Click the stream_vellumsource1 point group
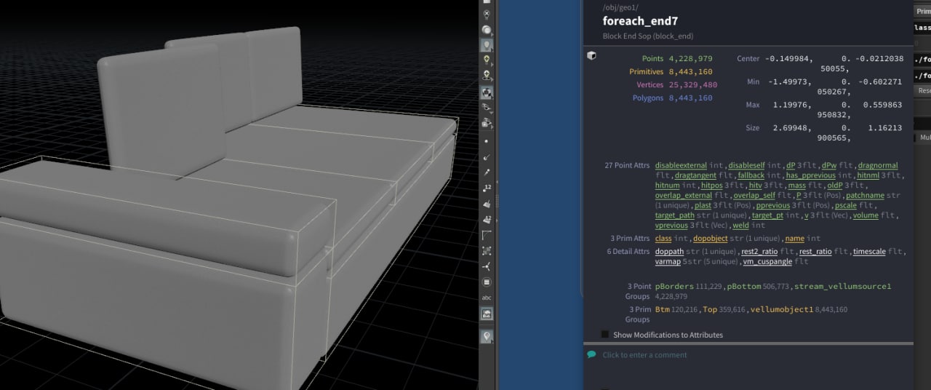Screen dimensions: 931x390 pyautogui.click(x=842, y=287)
